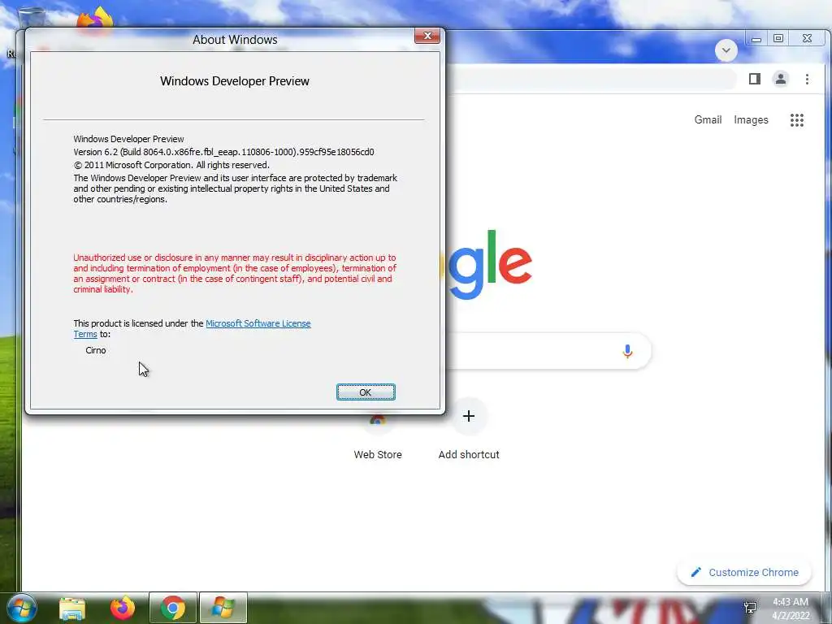
Task: Close the Chrome window
Action: (x=807, y=39)
